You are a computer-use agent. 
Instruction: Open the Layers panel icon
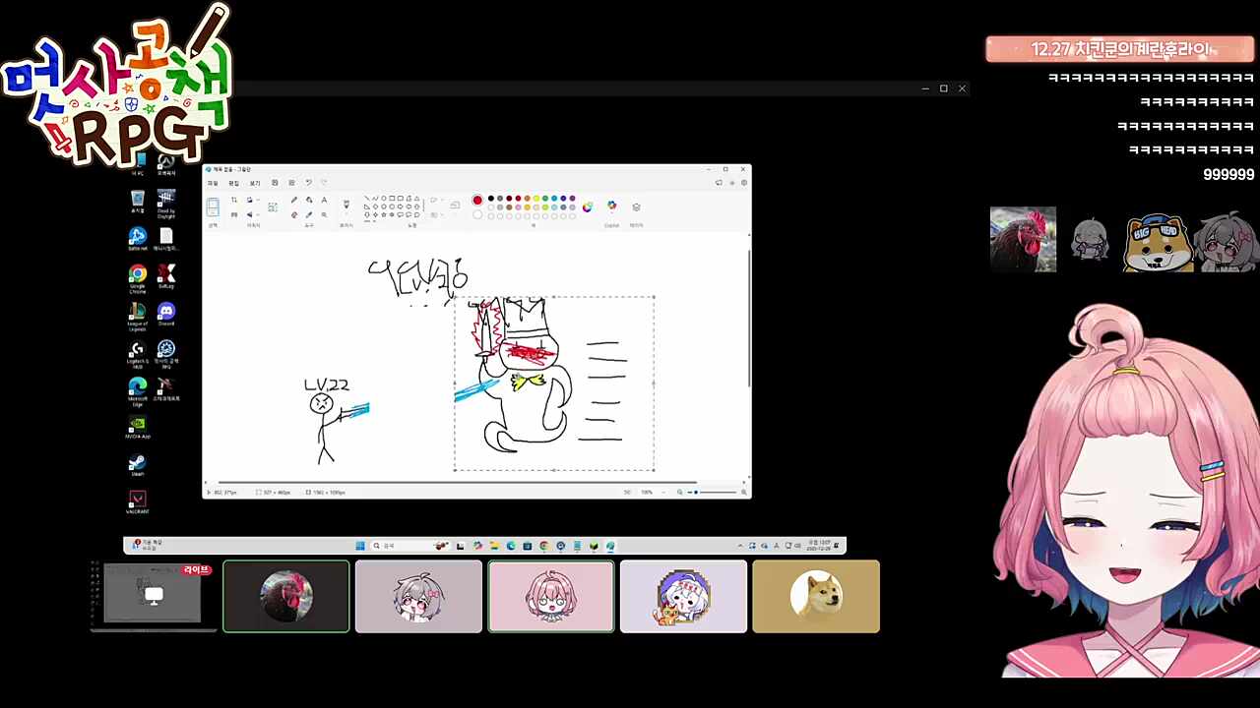636,206
